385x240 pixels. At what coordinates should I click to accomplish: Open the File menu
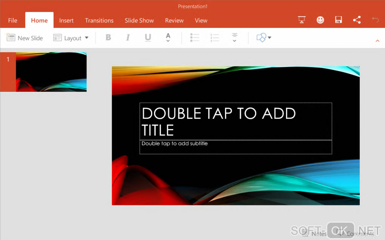(12, 21)
